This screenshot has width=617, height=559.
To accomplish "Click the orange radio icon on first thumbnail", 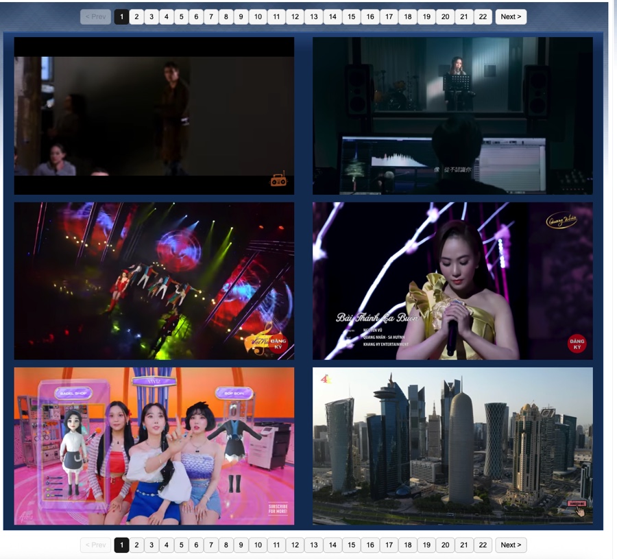I will (278, 180).
